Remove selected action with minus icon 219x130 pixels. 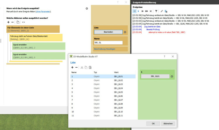click(13, 22)
